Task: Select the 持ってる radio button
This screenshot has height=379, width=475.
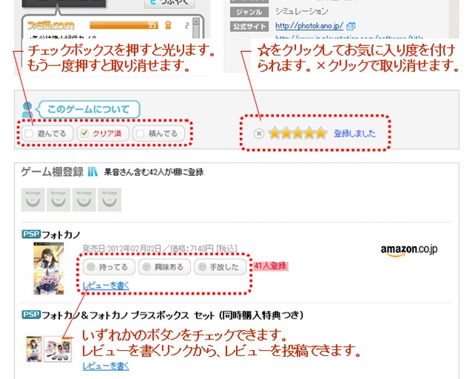Action: pyautogui.click(x=91, y=267)
